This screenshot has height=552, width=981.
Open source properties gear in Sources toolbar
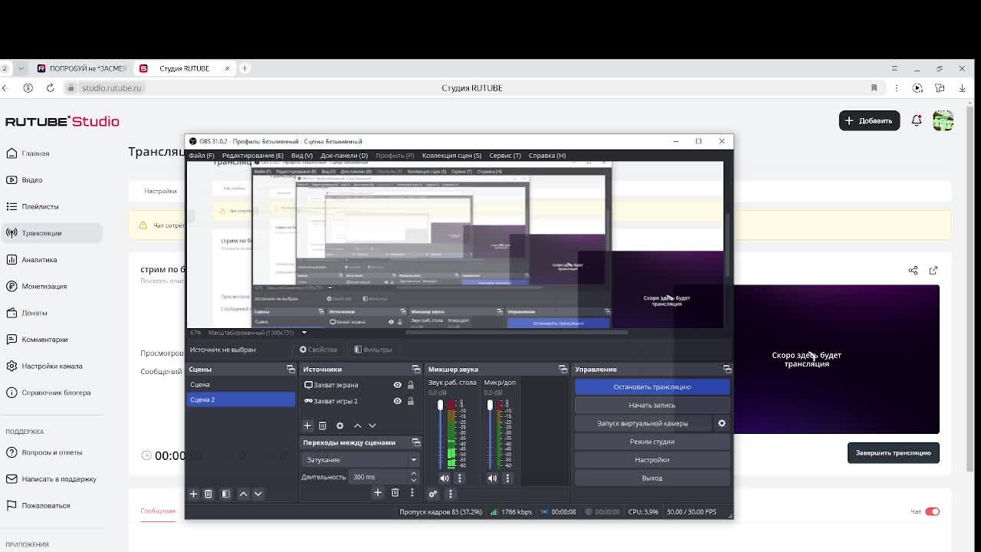340,426
